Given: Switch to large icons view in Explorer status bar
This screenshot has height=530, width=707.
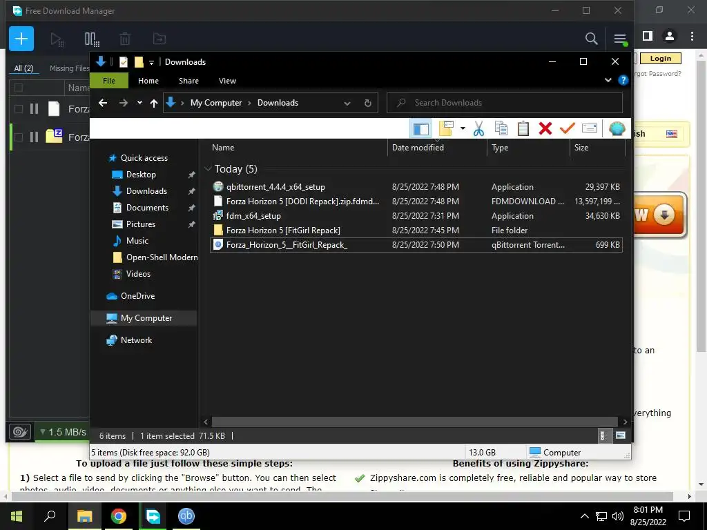Looking at the screenshot, I should (621, 435).
